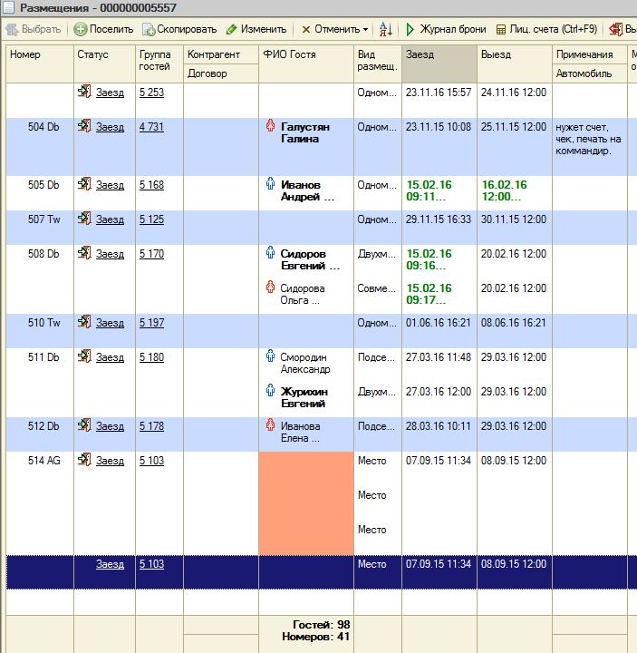Click the Заезд link in the selected dark row

tap(110, 564)
